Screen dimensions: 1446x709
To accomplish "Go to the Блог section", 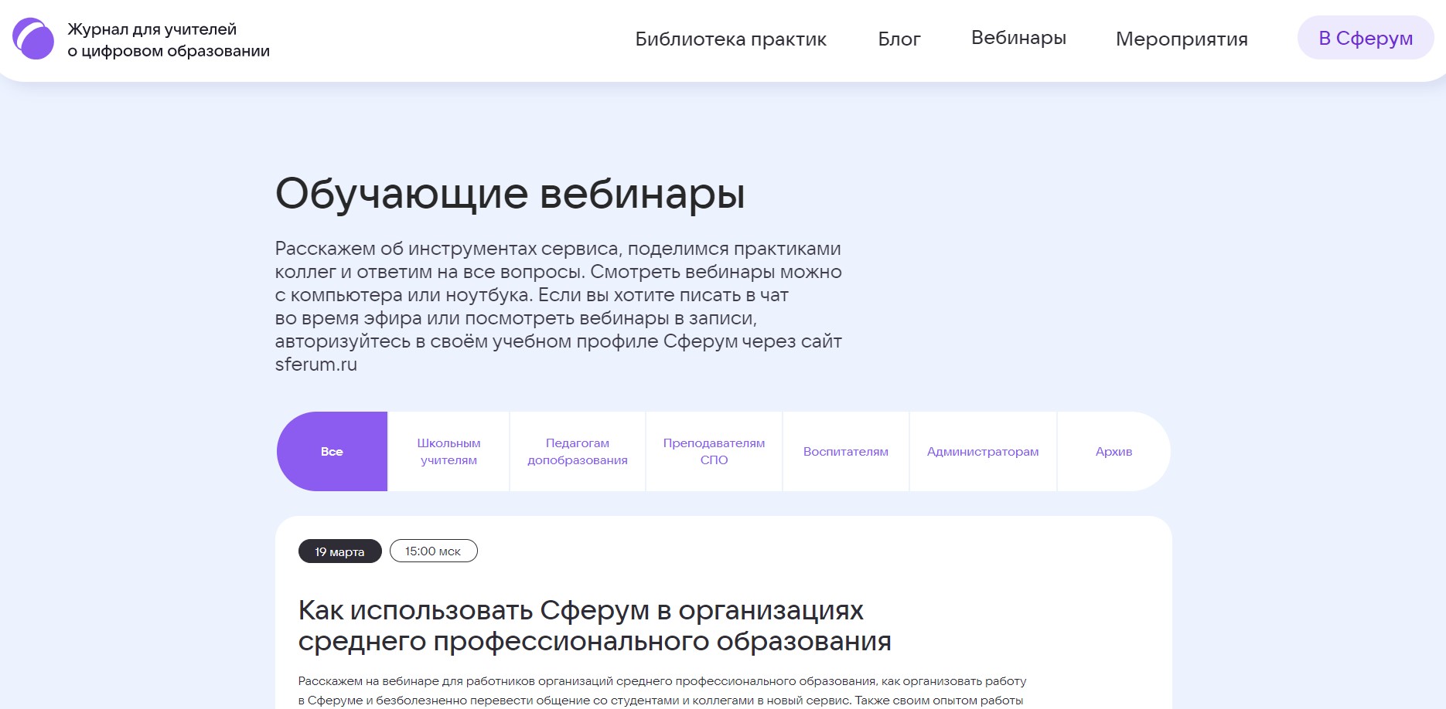I will (x=899, y=39).
